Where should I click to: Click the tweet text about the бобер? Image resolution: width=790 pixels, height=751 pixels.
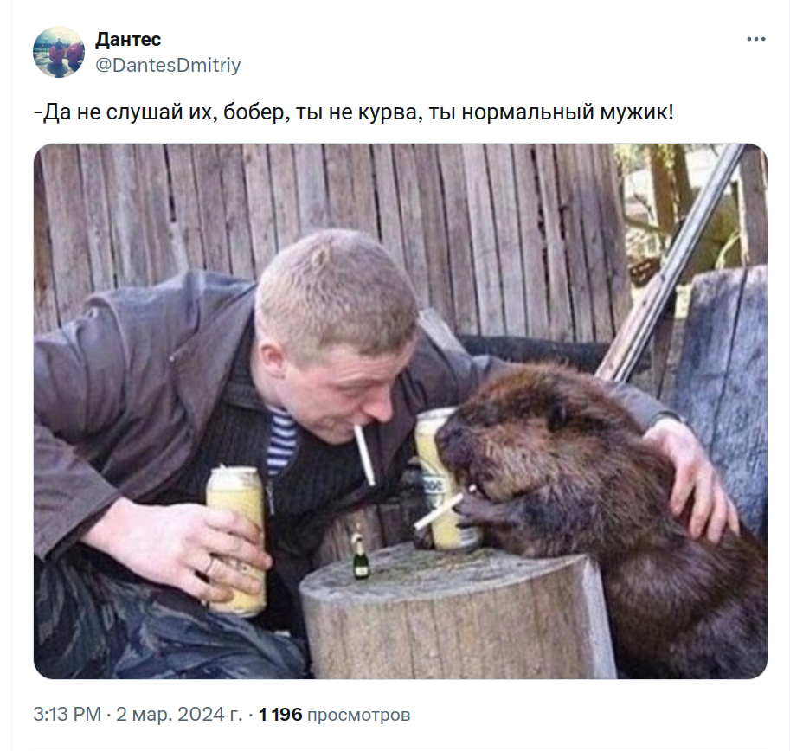353,112
